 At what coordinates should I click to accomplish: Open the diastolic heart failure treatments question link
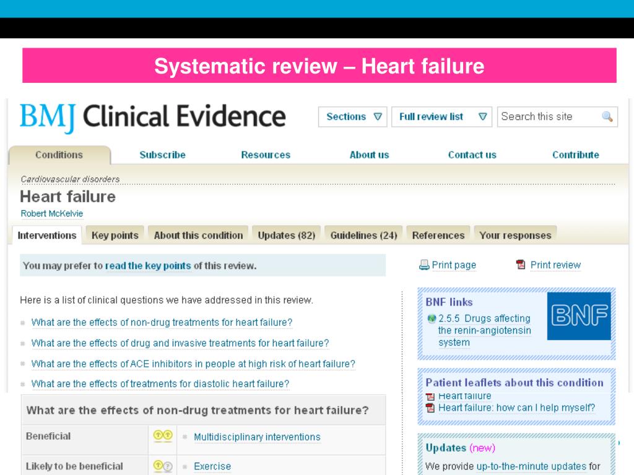click(x=160, y=383)
